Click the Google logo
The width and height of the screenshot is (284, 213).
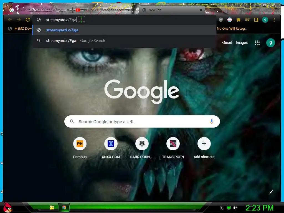pyautogui.click(x=142, y=92)
